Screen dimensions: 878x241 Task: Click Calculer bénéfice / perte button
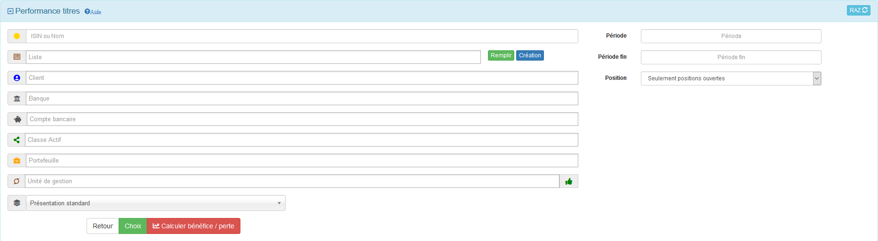click(x=193, y=226)
